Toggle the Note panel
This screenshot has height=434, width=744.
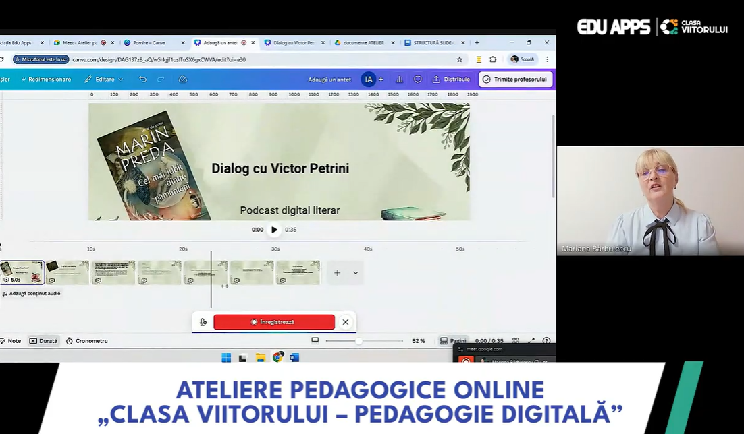(x=10, y=340)
